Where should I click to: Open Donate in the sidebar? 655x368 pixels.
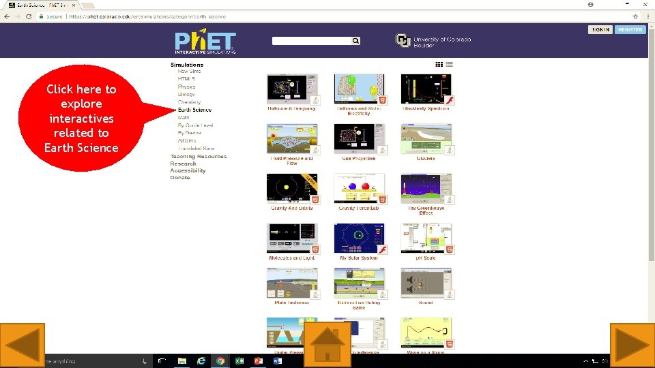[179, 178]
